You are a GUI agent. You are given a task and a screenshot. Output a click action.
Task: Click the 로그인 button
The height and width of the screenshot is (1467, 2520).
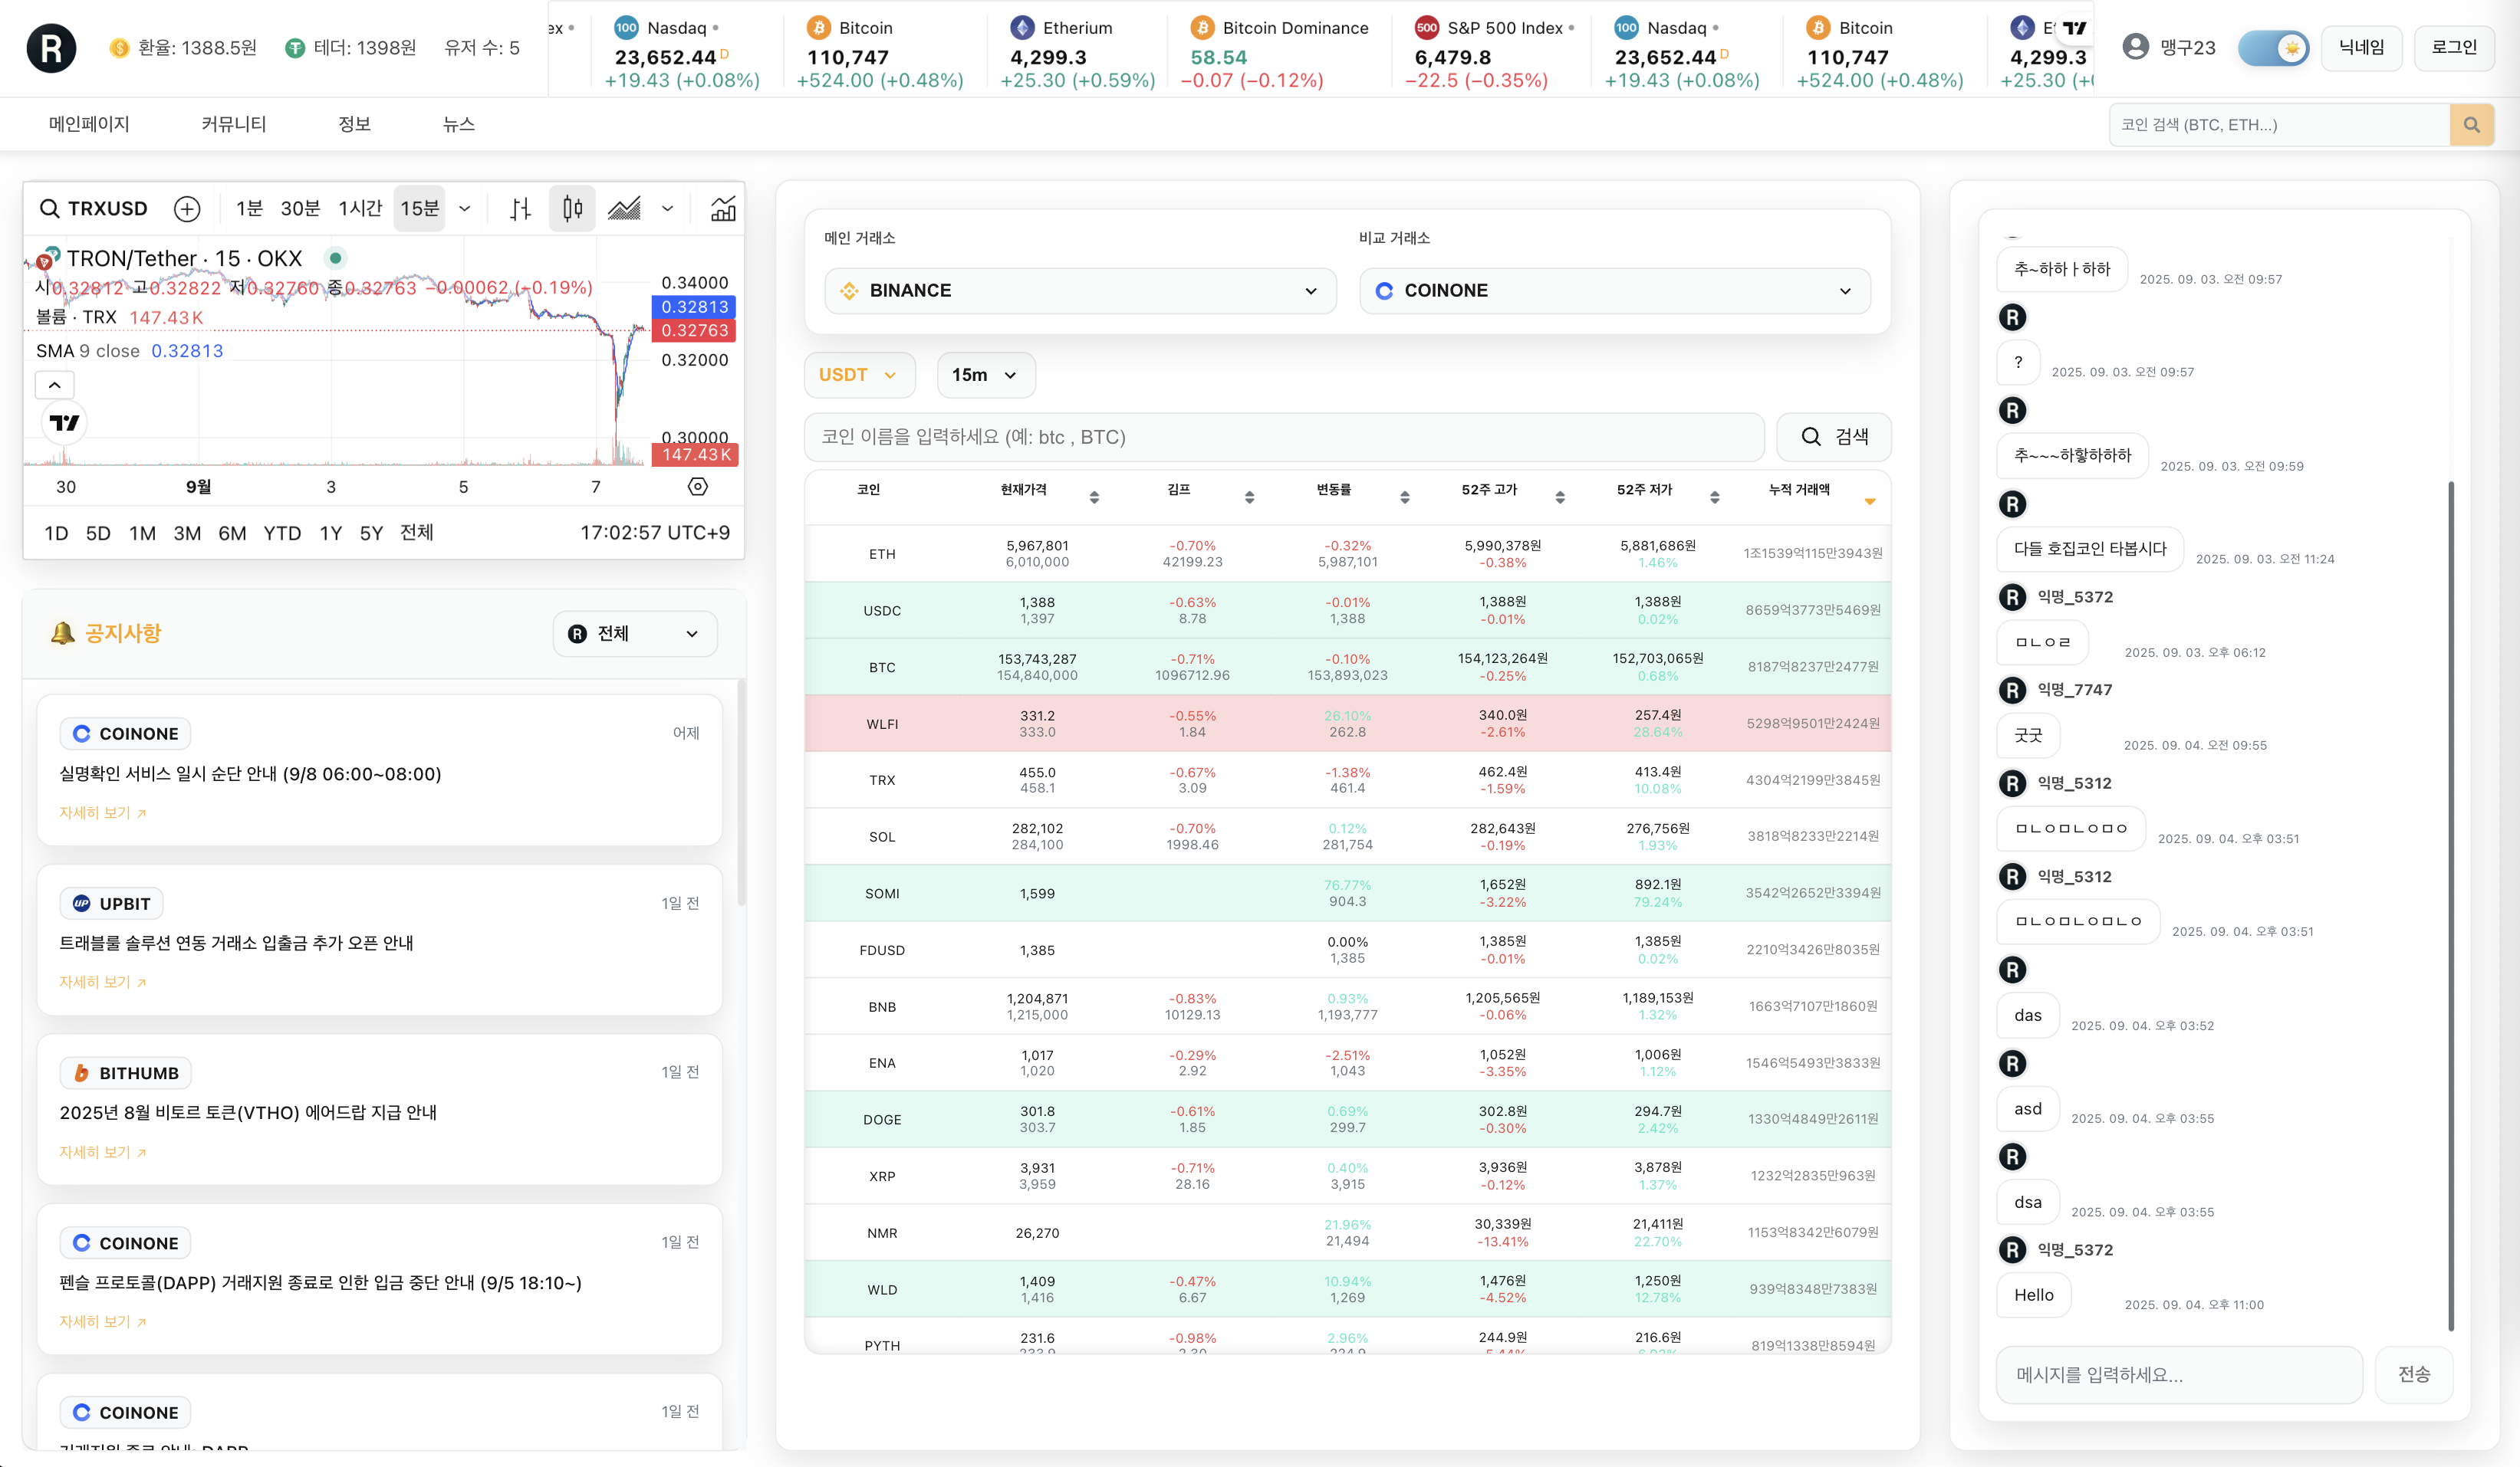[x=2454, y=47]
